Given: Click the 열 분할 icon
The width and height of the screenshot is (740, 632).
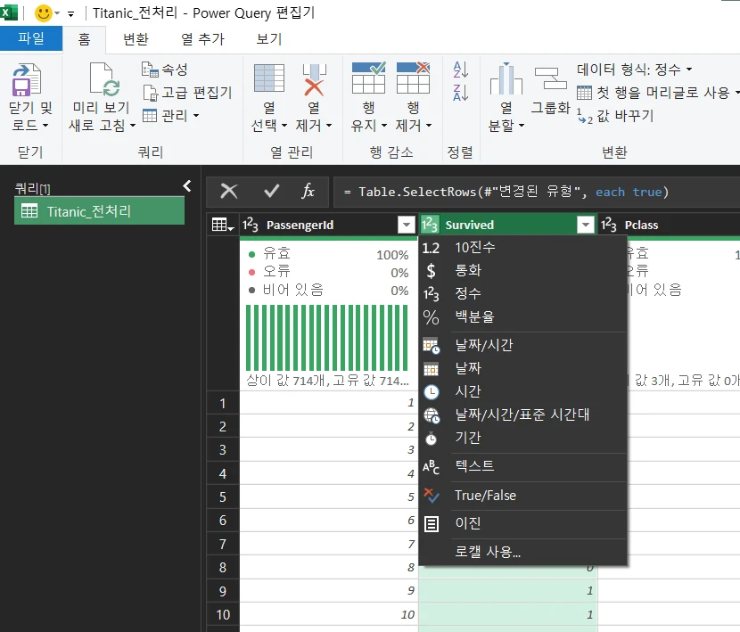Looking at the screenshot, I should (x=506, y=80).
